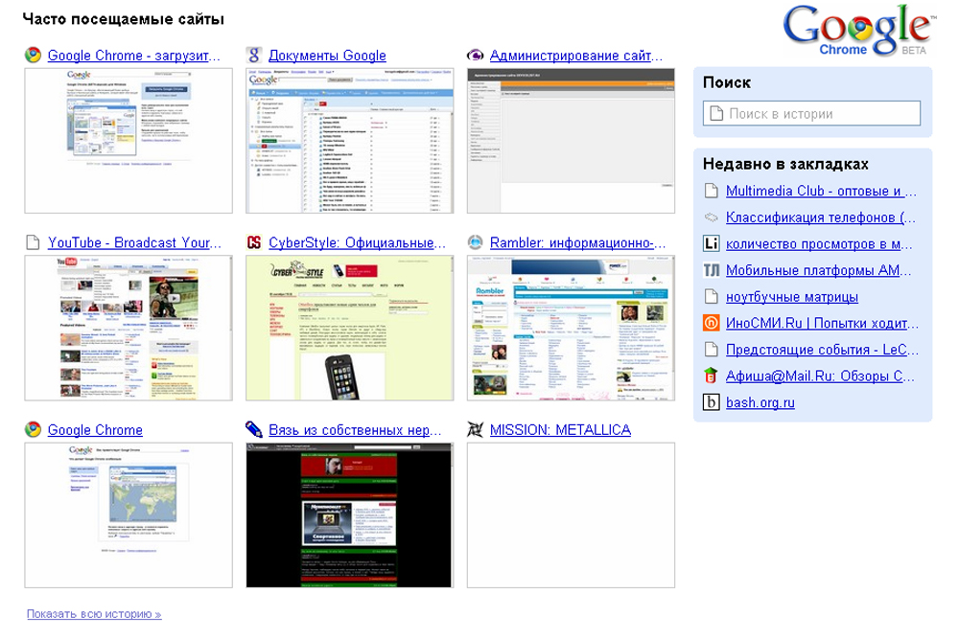Click the YouTube page blank favicon
Screen dimensions: 959x639
coord(33,242)
